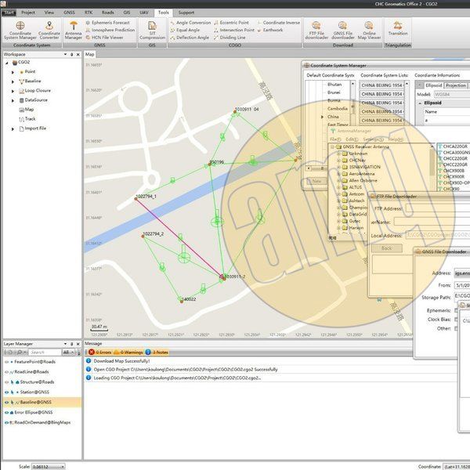Expand the Loop Closure tree node
The image size is (470, 470).
[x=13, y=91]
